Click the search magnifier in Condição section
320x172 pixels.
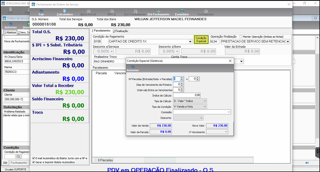[19, 156]
